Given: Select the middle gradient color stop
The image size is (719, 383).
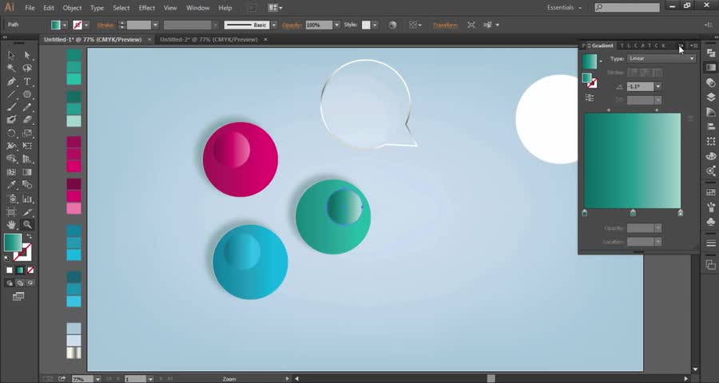Looking at the screenshot, I should pos(633,212).
